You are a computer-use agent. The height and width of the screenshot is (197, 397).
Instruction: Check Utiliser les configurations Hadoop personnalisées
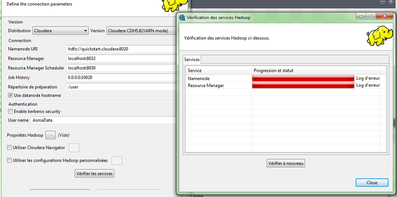(x=10, y=161)
